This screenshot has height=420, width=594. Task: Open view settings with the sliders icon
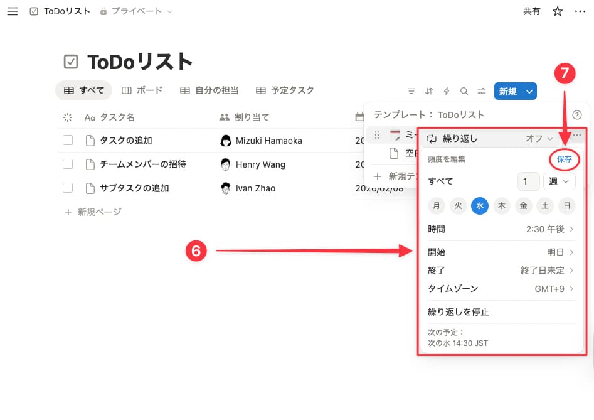[x=482, y=91]
